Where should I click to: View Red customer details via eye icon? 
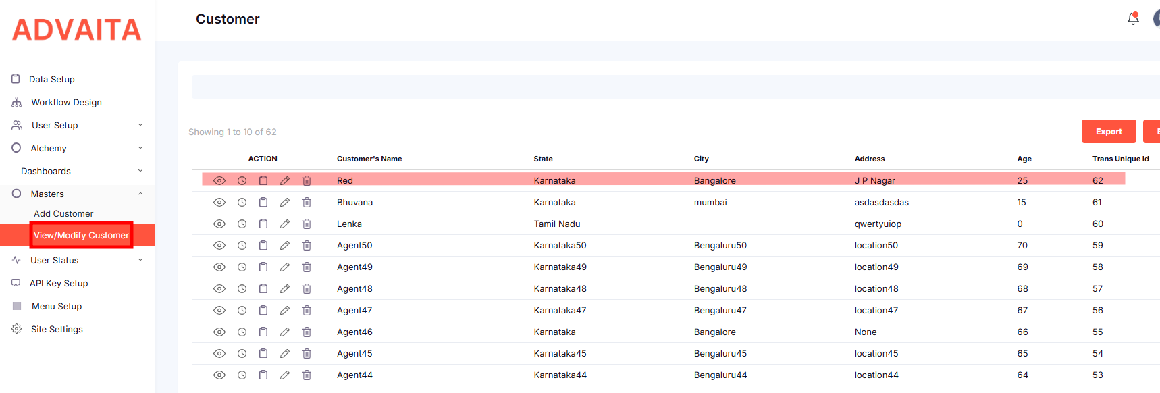(219, 181)
